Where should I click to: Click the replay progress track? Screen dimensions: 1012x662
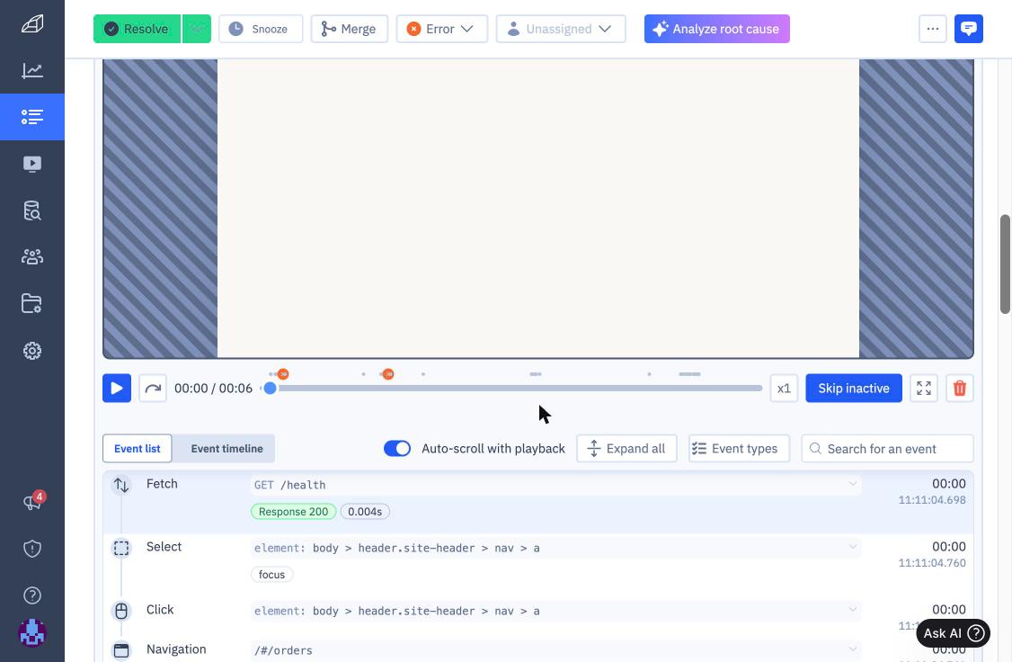513,389
